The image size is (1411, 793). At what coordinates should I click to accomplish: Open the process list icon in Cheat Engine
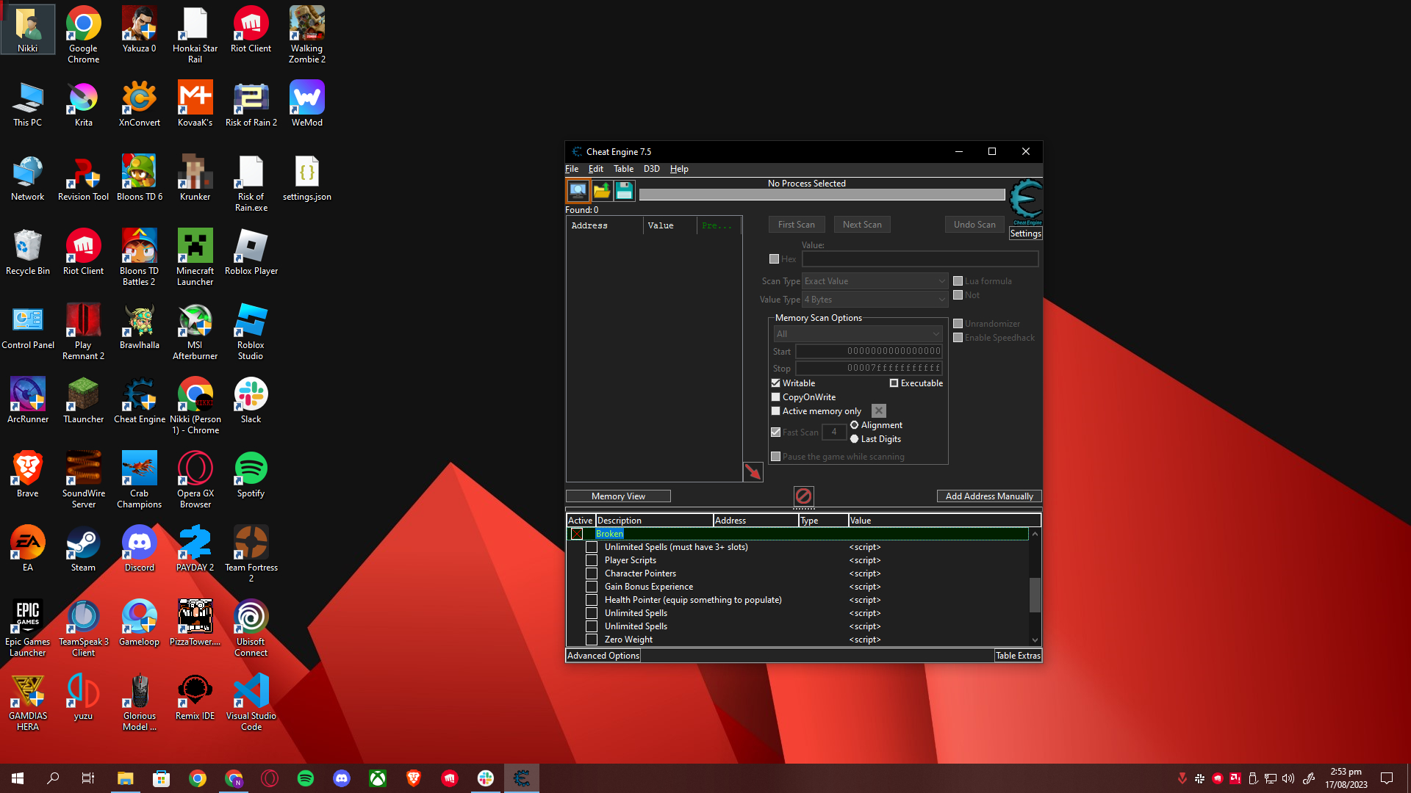578,191
